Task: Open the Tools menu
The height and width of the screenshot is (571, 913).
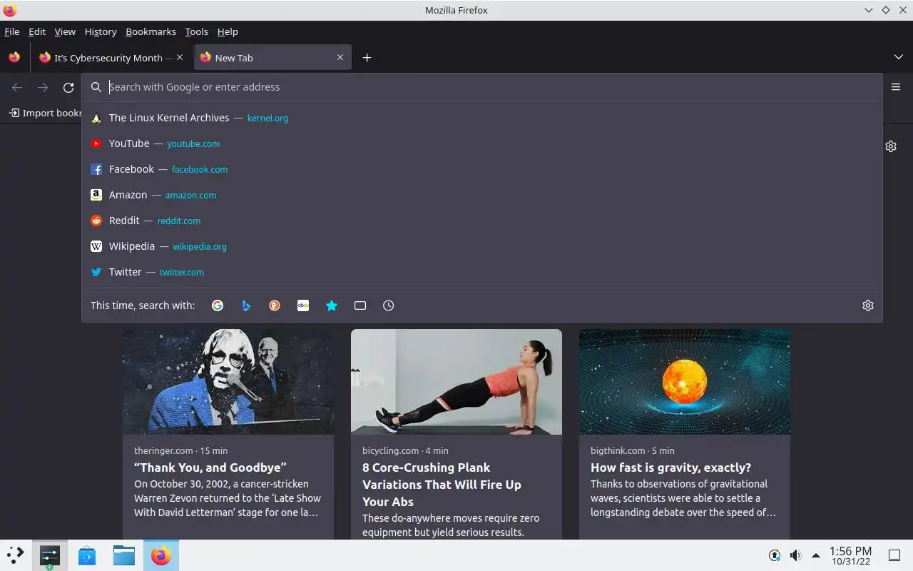Action: click(x=196, y=31)
